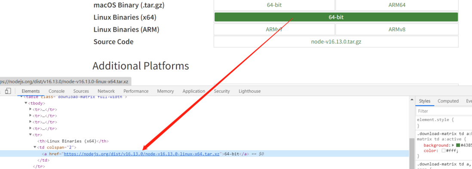Collapse the td colspan="2" node

(35, 148)
